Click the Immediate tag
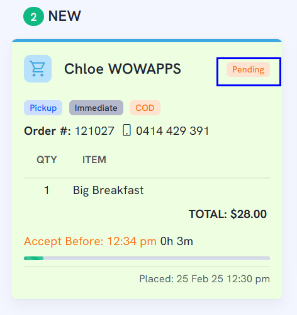 (x=96, y=108)
